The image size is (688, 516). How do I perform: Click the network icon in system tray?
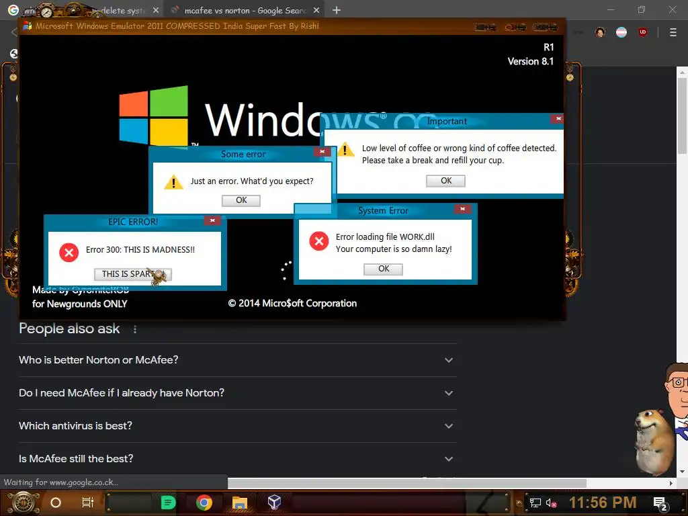click(535, 503)
